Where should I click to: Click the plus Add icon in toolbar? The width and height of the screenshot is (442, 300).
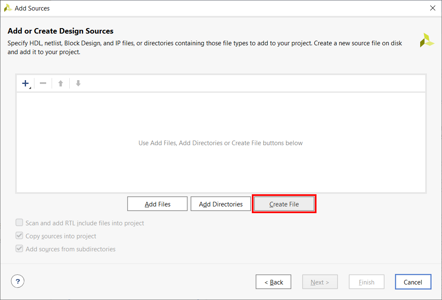tap(26, 83)
